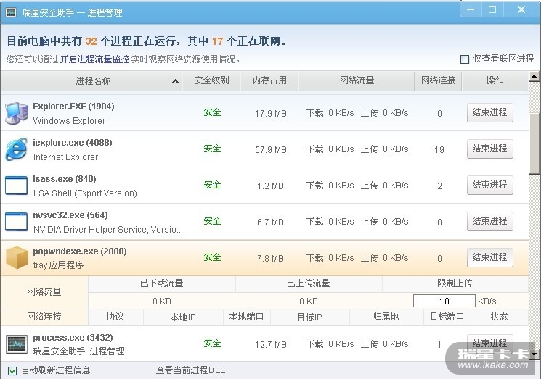End the lsass.exe process

490,185
